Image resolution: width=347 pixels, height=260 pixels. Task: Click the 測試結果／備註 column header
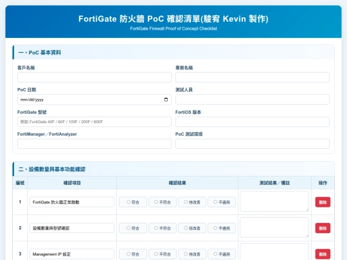pyautogui.click(x=274, y=183)
